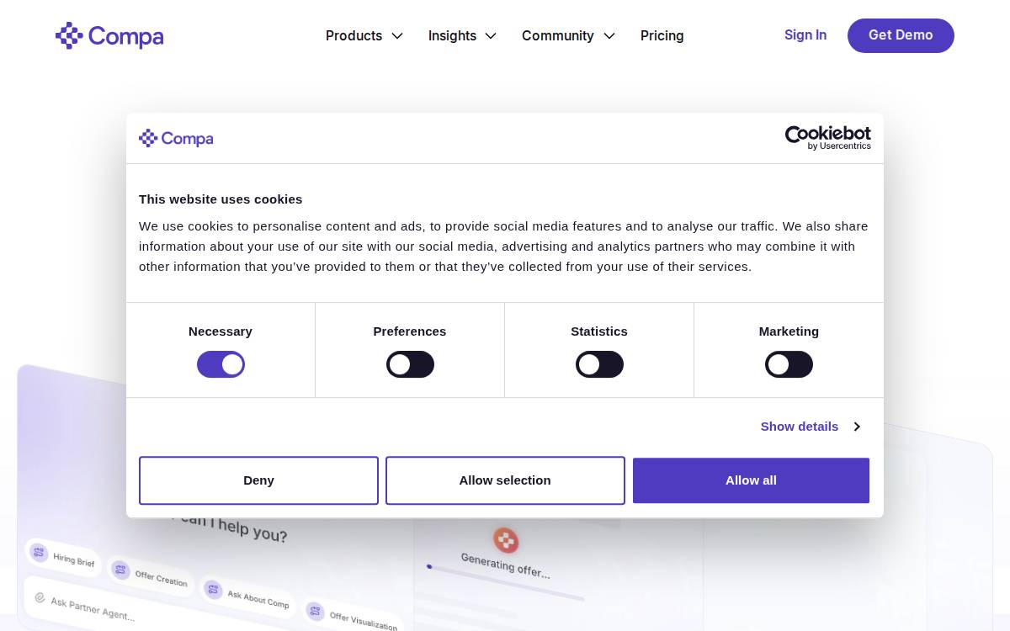Screen dimensions: 1010x631
Task: Click the Statistics category label
Action: (x=599, y=331)
